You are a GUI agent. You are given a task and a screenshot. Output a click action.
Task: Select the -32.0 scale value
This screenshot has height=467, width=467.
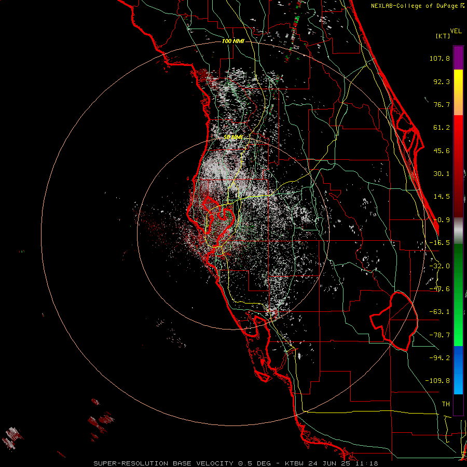(x=439, y=266)
